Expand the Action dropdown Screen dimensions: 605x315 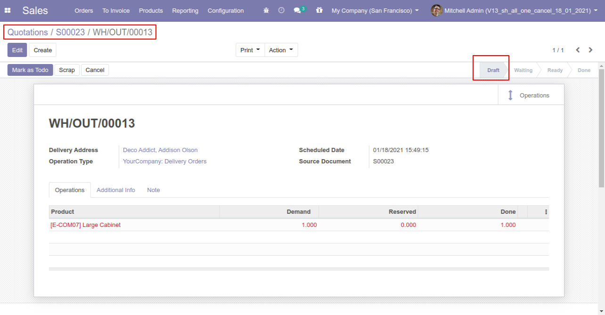click(x=281, y=50)
